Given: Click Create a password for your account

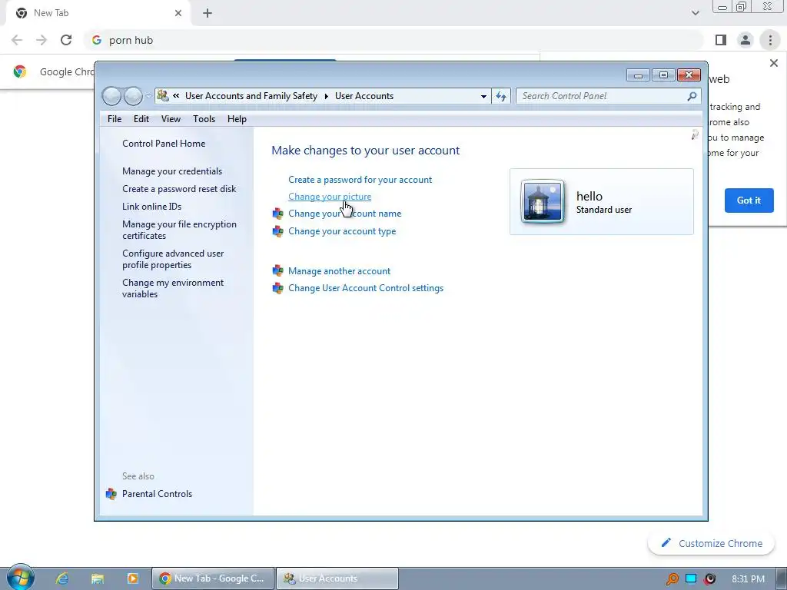Looking at the screenshot, I should tap(360, 180).
